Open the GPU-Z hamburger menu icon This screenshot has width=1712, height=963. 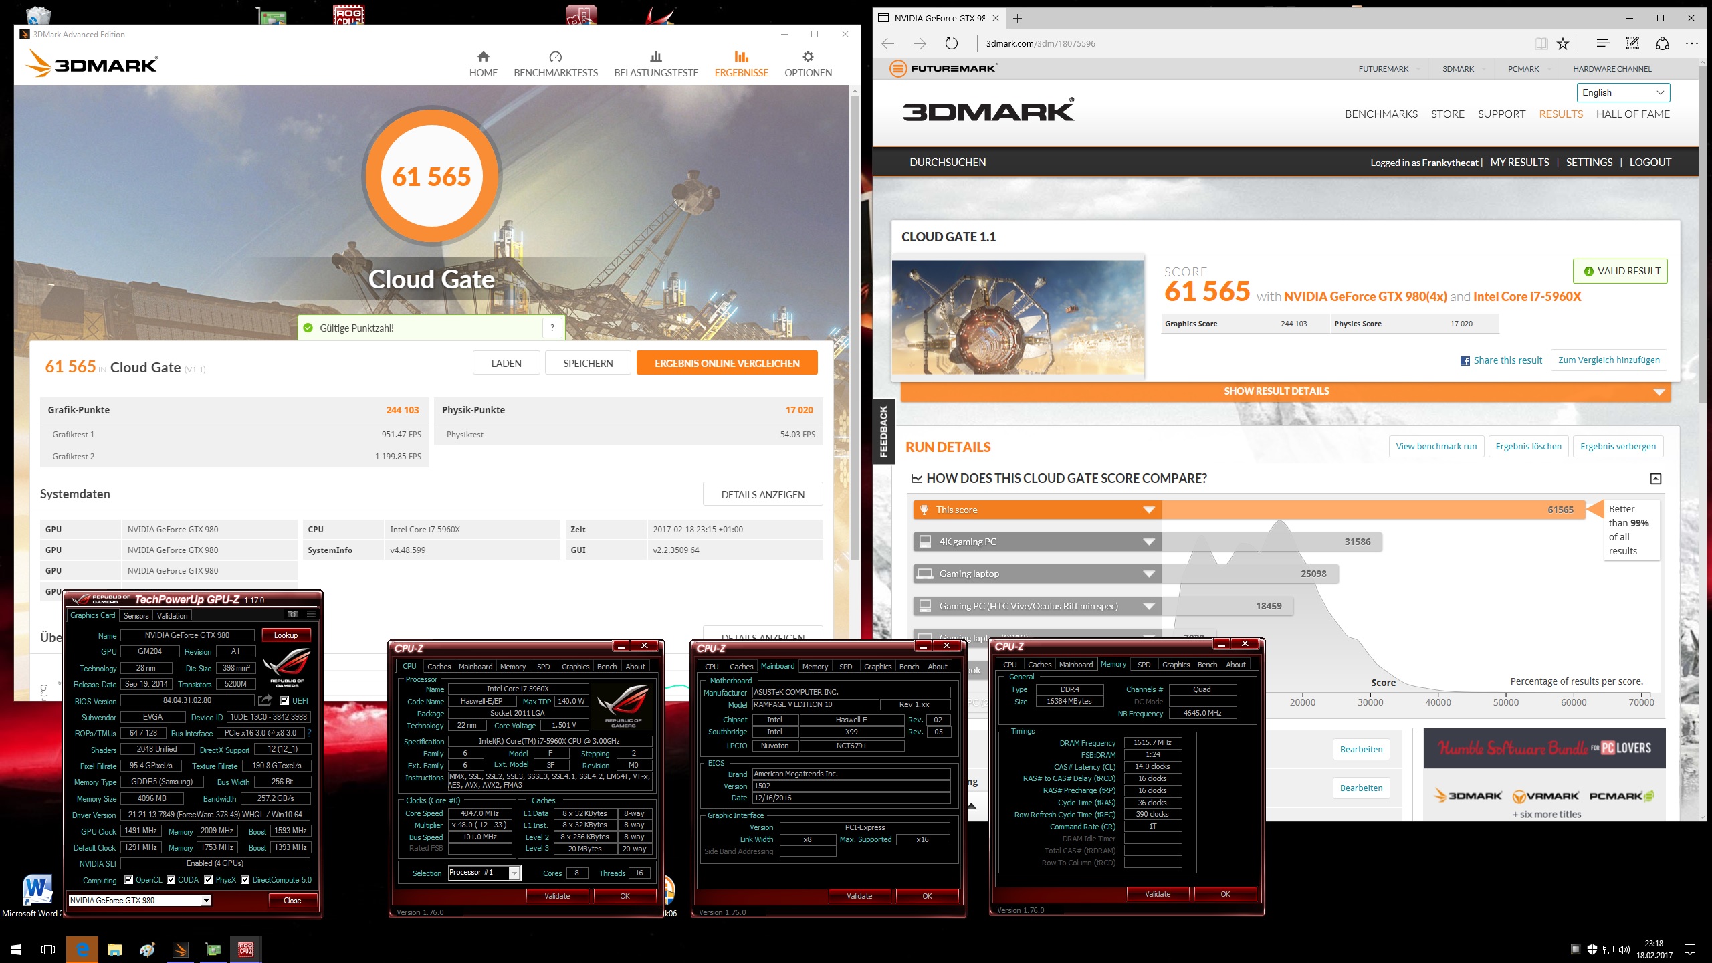[x=311, y=614]
